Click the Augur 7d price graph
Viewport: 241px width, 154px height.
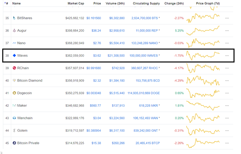pos(203,30)
